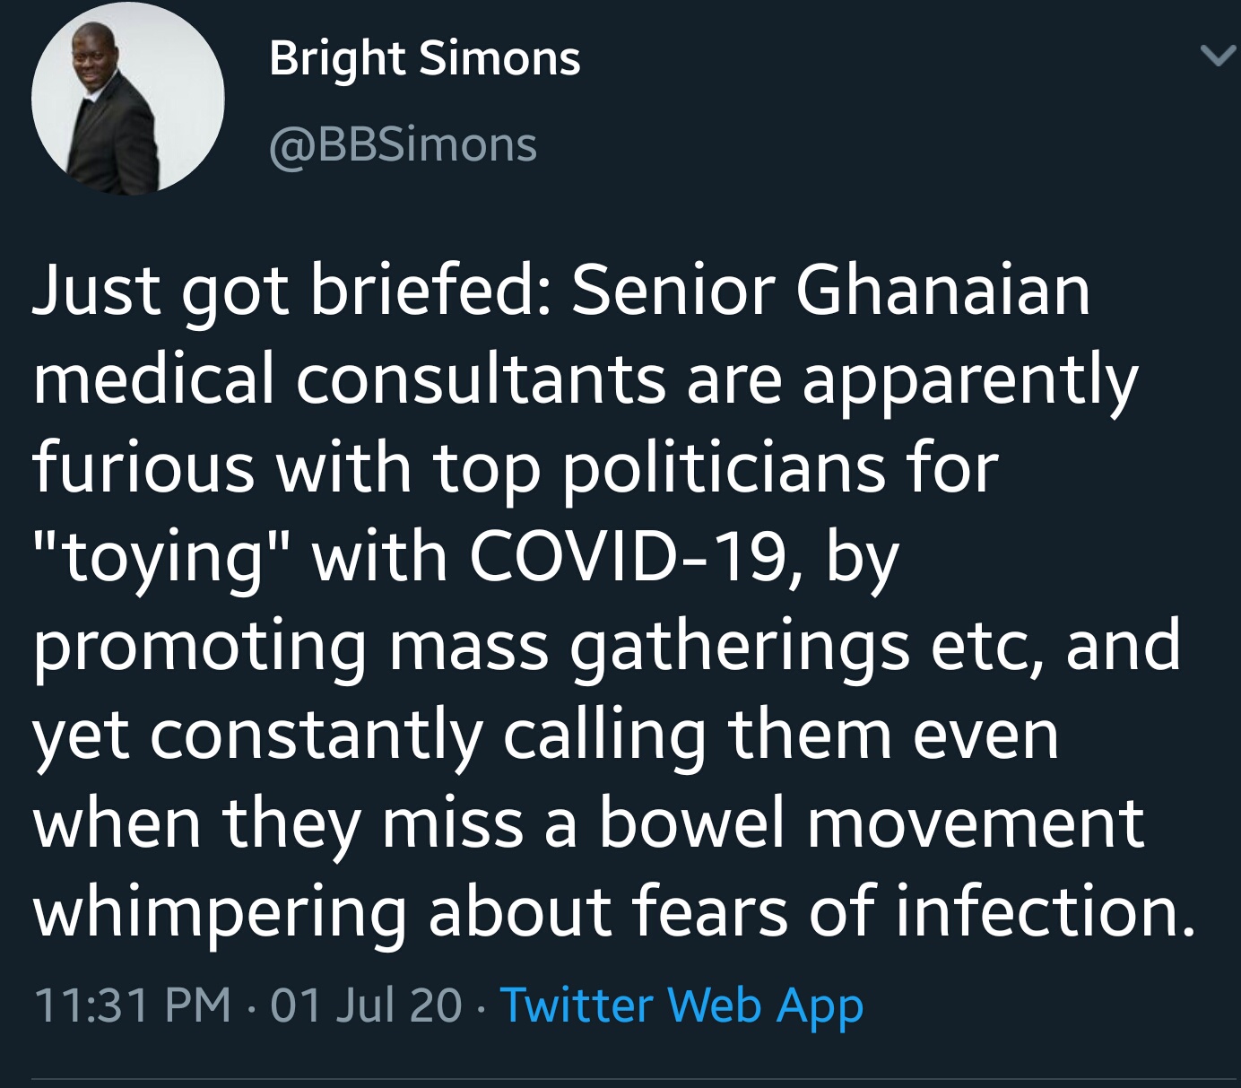Click the word "apparently" in the tweet

coord(968,379)
